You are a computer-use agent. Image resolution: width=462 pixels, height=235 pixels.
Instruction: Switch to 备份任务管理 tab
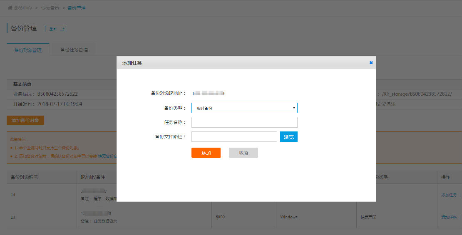74,49
